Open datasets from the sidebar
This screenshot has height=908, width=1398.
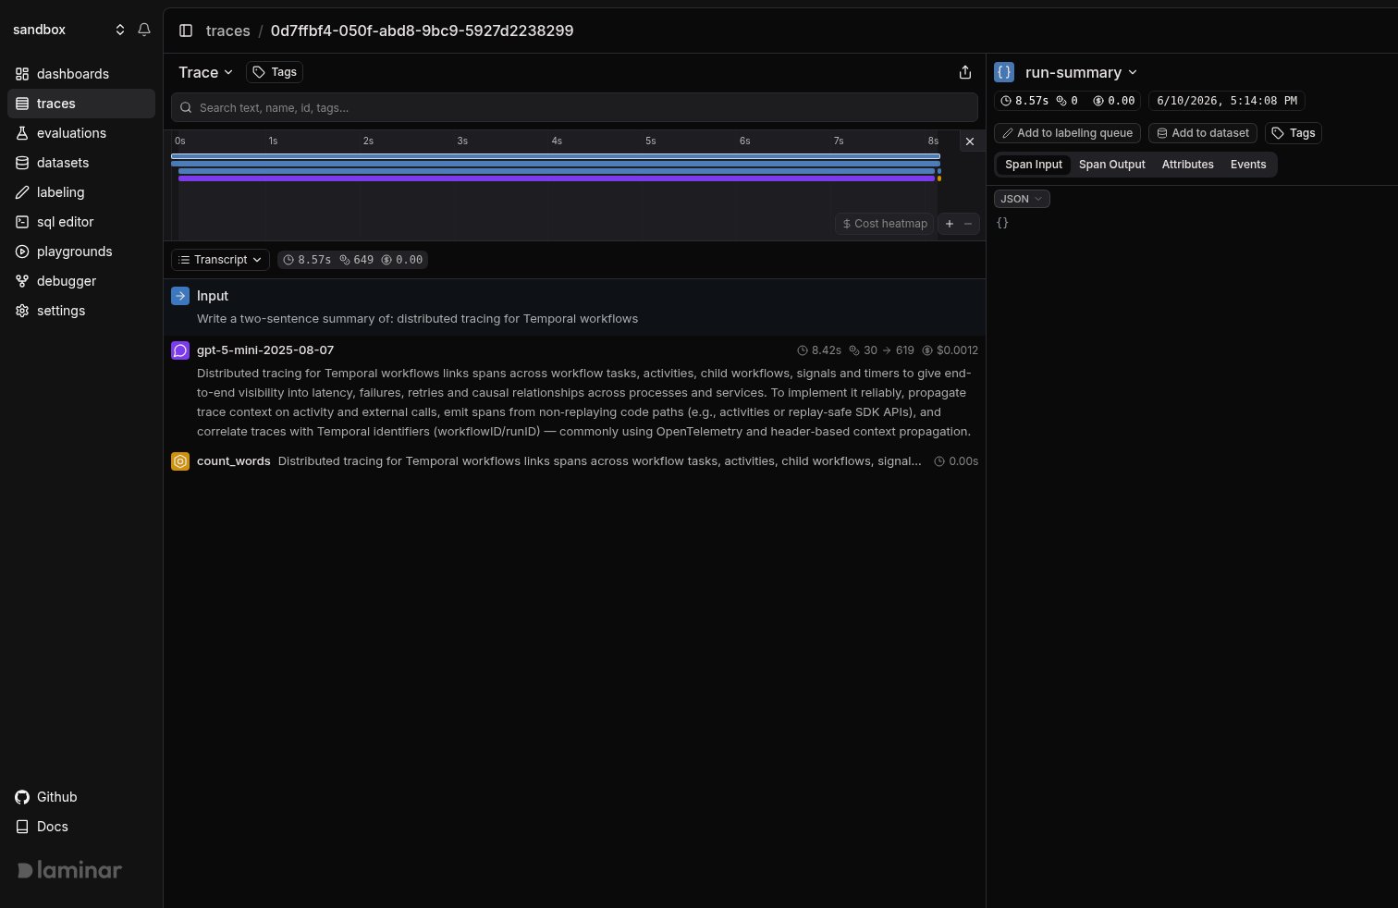point(80,163)
